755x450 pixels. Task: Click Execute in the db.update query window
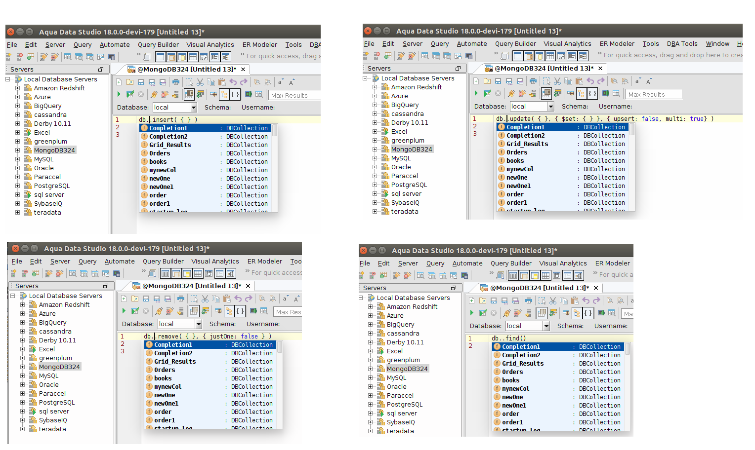point(476,93)
